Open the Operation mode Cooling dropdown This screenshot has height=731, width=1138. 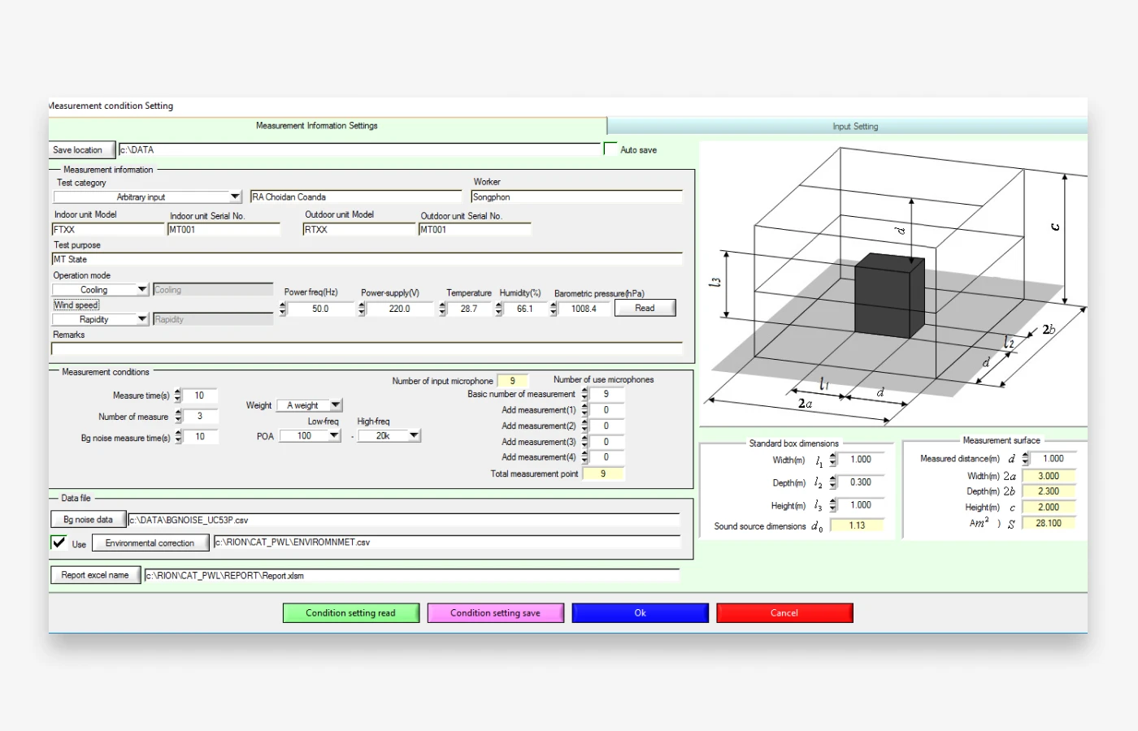[x=141, y=290]
